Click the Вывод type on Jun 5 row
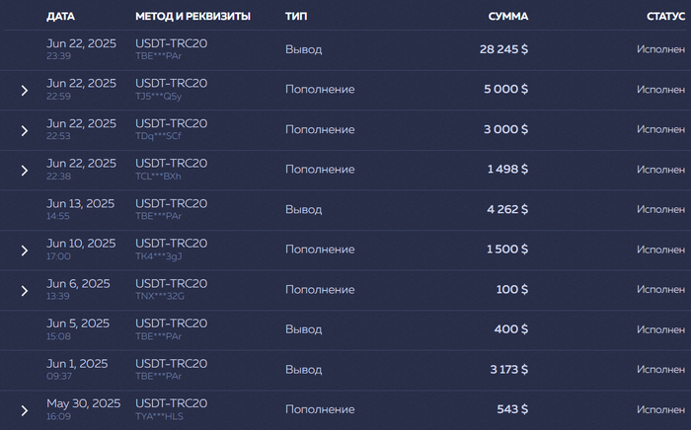Viewport: 691px width, 430px height. (303, 329)
